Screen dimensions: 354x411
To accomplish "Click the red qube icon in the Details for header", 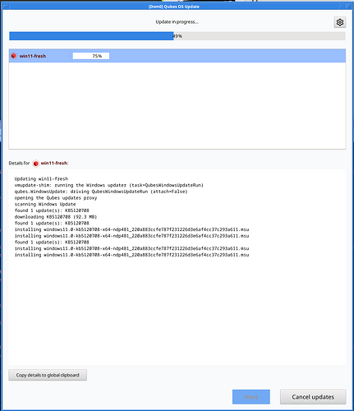I will pyautogui.click(x=35, y=164).
